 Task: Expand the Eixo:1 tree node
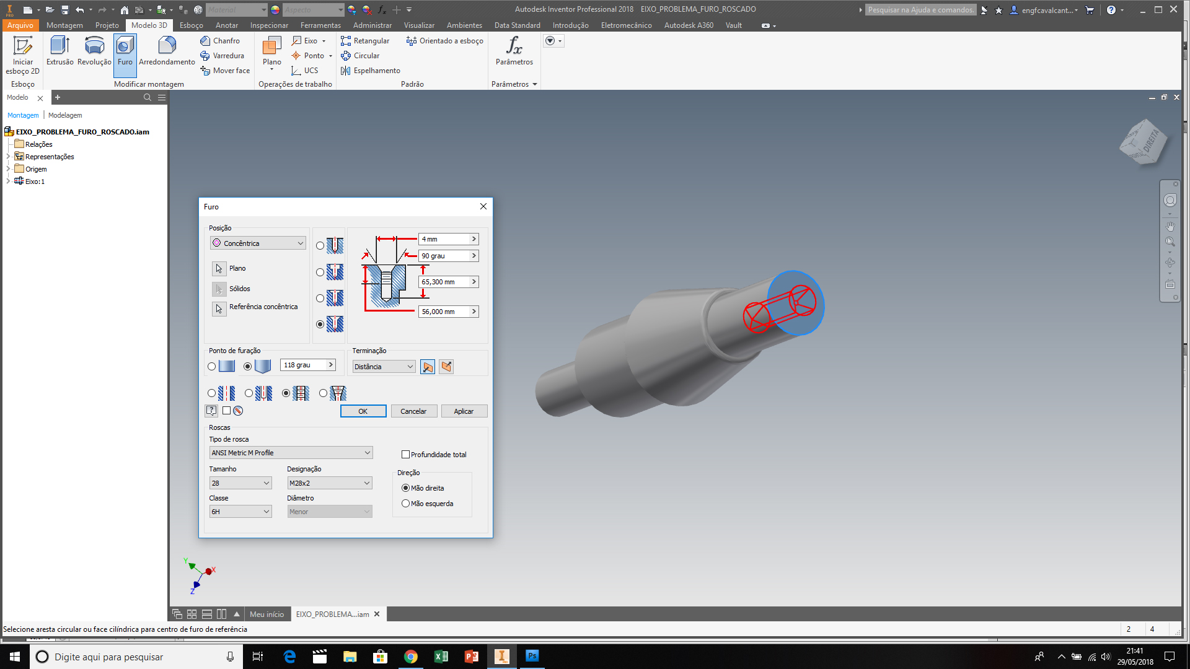[8, 181]
